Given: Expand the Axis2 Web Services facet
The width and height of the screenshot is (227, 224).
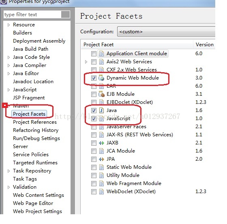Looking at the screenshot, I should (x=86, y=62).
